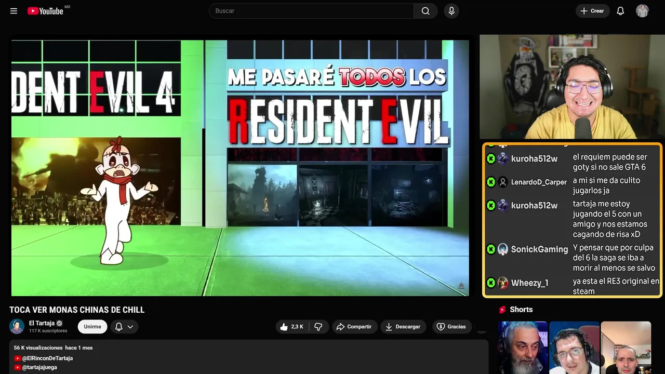Open the hamburger guide menu
The height and width of the screenshot is (374, 665).
click(x=14, y=11)
